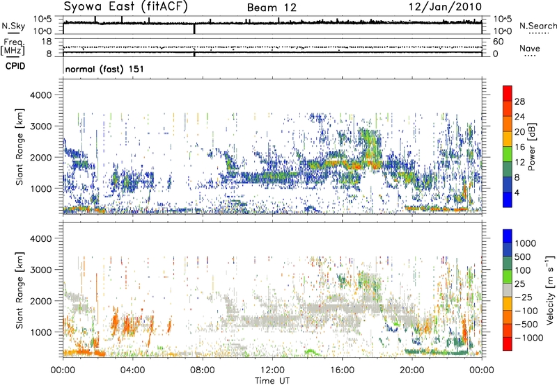The height and width of the screenshot is (385, 557).
Task: Click the 'N.Search' legend label
Action: [538, 26]
